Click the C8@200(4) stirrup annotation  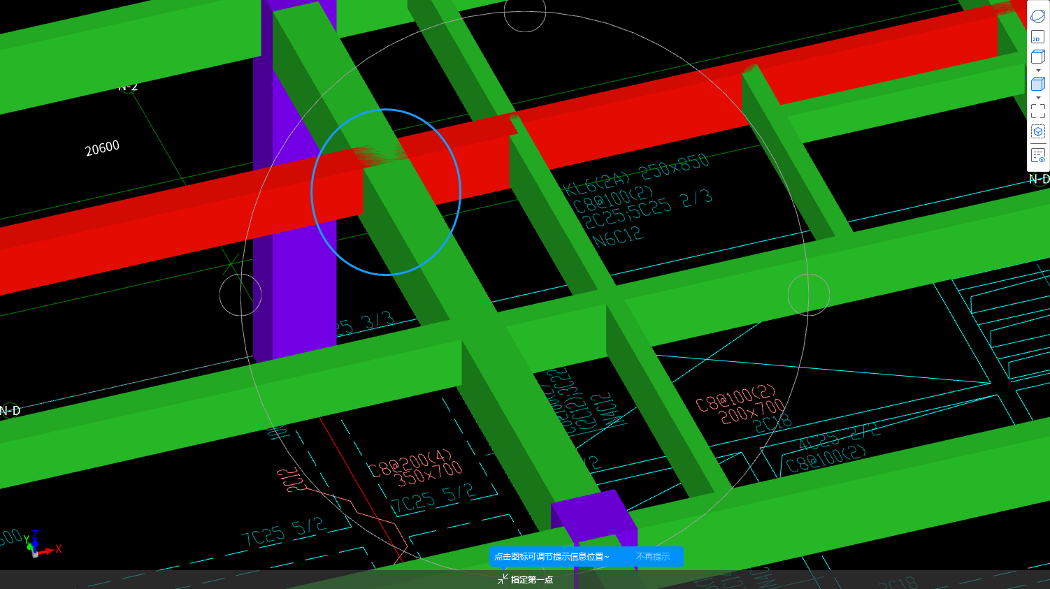pos(410,463)
